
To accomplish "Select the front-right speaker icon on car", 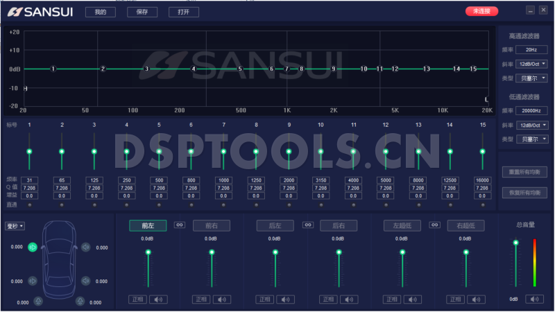I will coord(85,247).
